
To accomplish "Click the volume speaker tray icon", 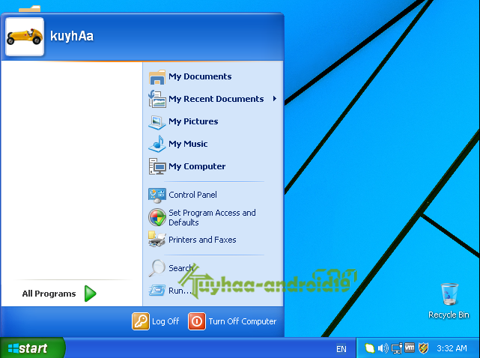I will [x=383, y=348].
